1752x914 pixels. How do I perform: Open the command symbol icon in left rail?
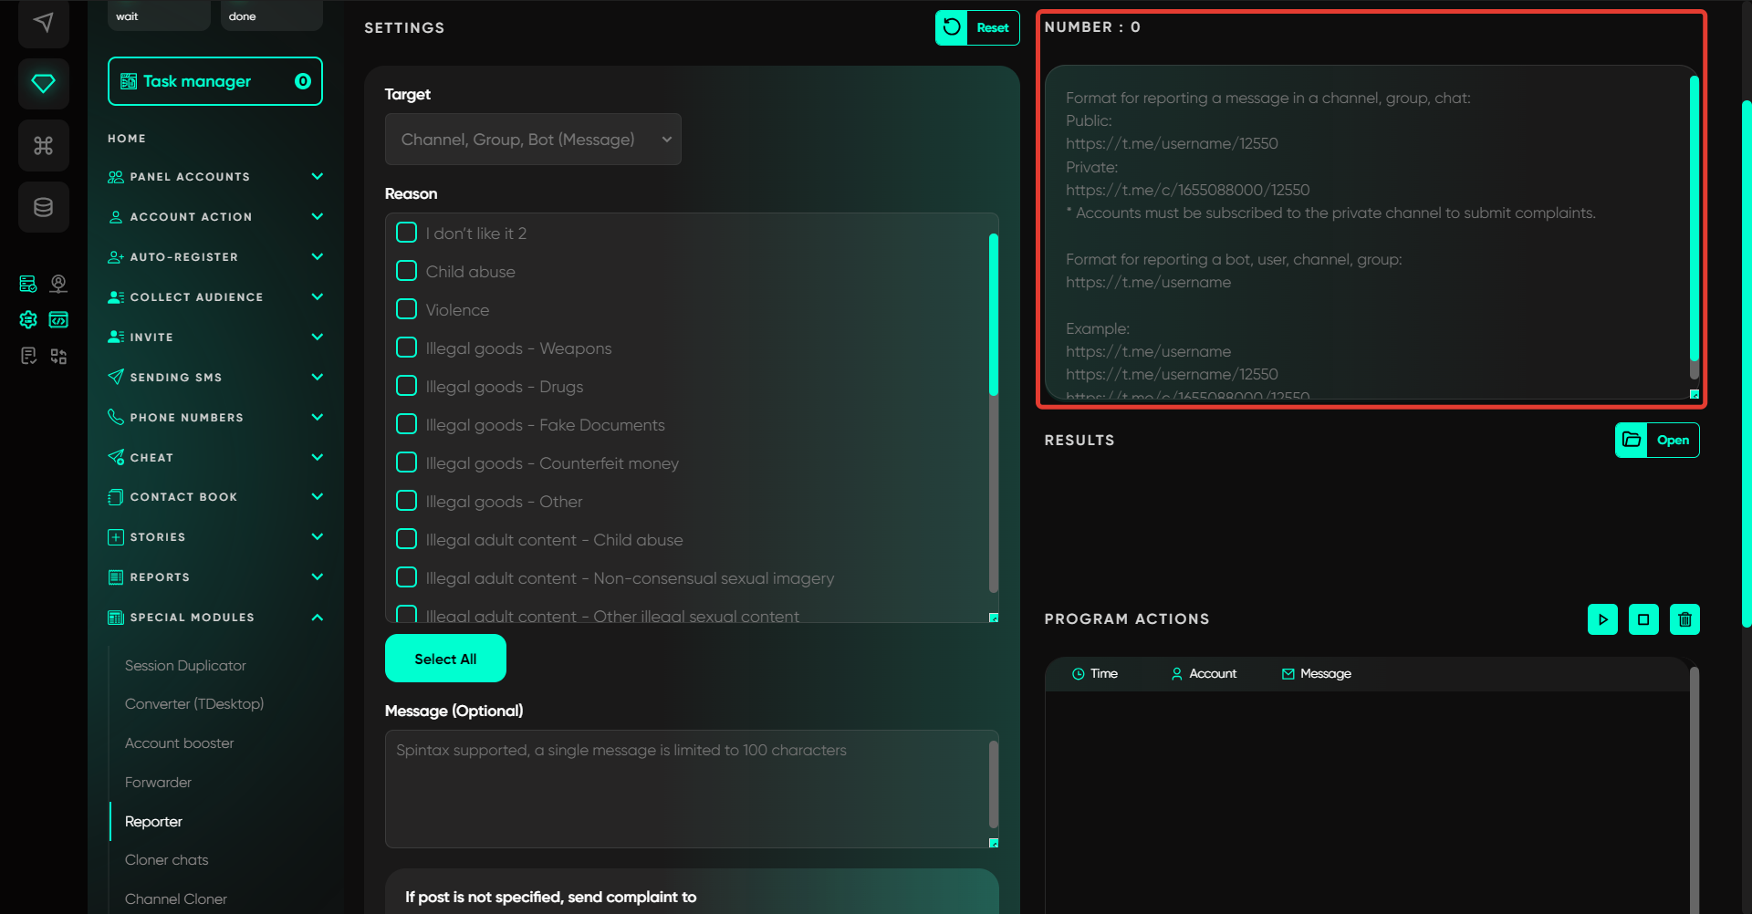click(43, 146)
